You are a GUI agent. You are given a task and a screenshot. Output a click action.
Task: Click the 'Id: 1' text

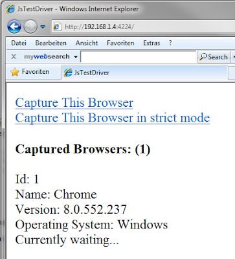pyautogui.click(x=27, y=179)
